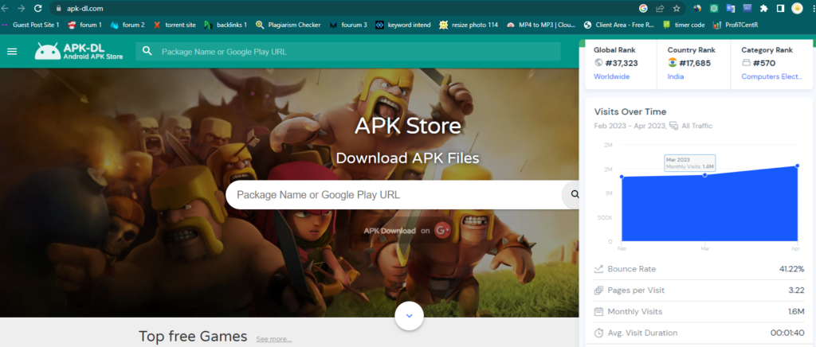This screenshot has height=347, width=816.
Task: Click the Top free Games heading
Action: tap(193, 337)
